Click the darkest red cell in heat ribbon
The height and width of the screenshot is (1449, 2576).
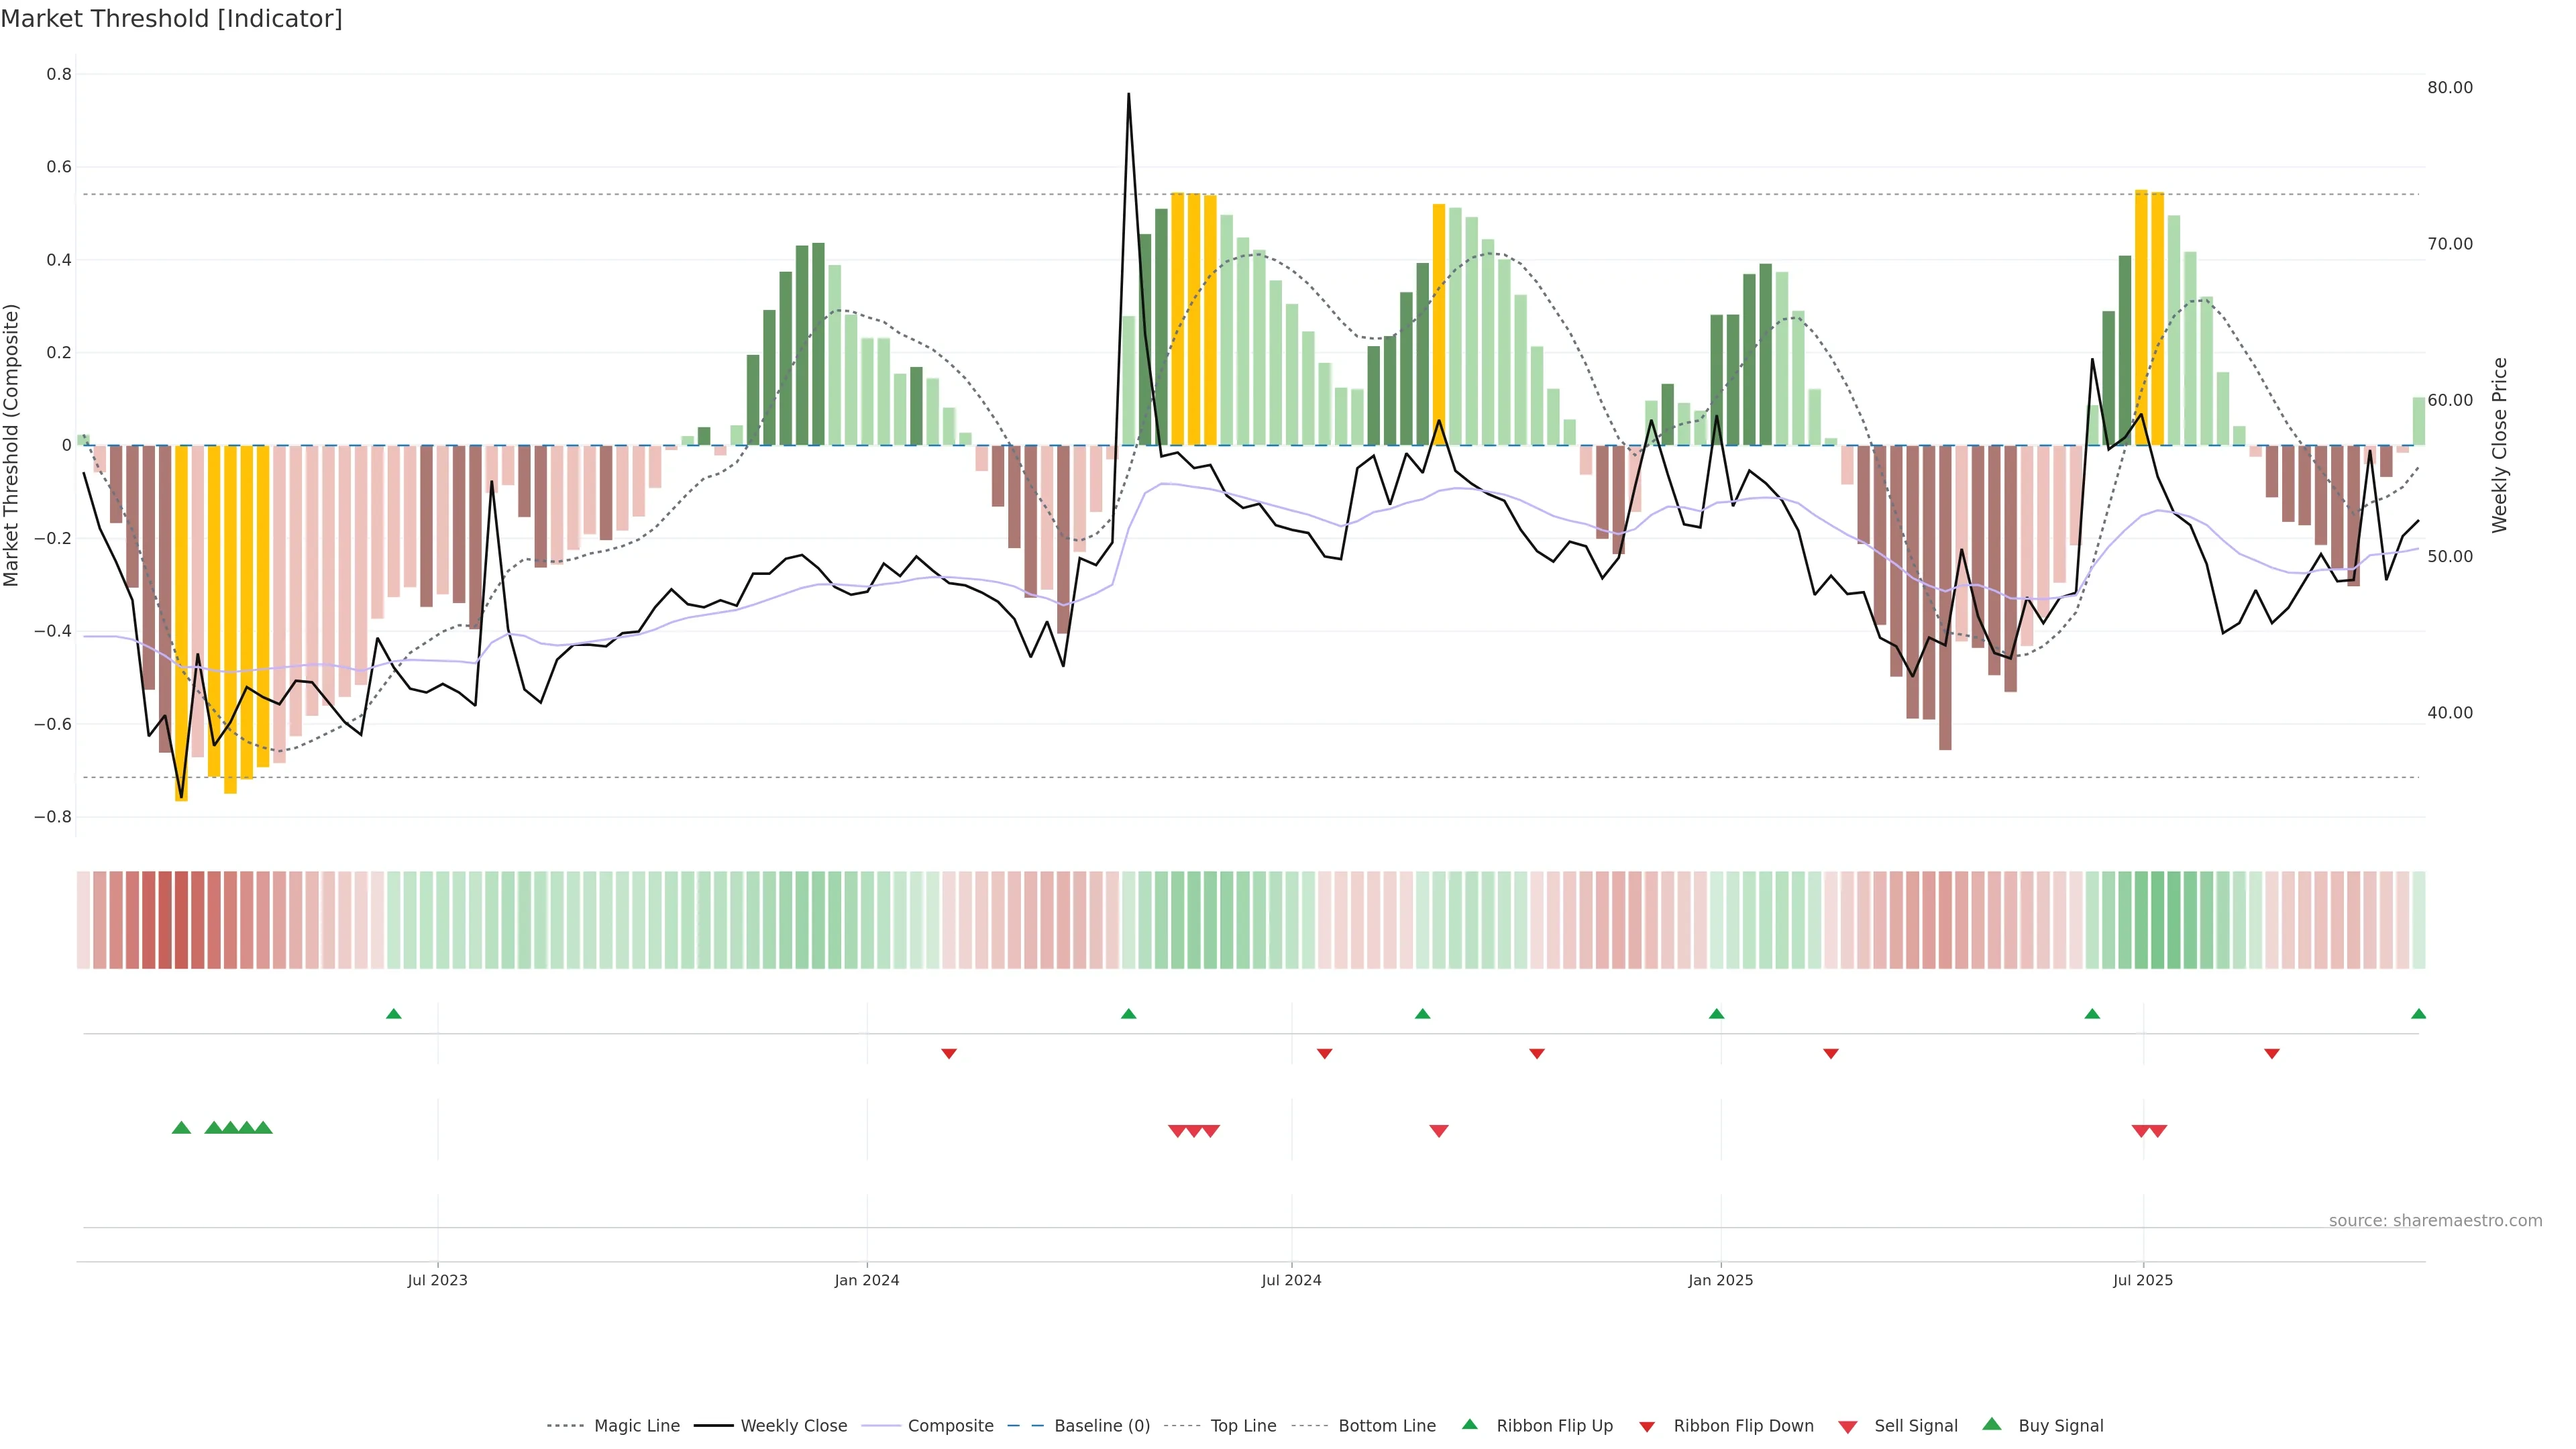coord(181,920)
